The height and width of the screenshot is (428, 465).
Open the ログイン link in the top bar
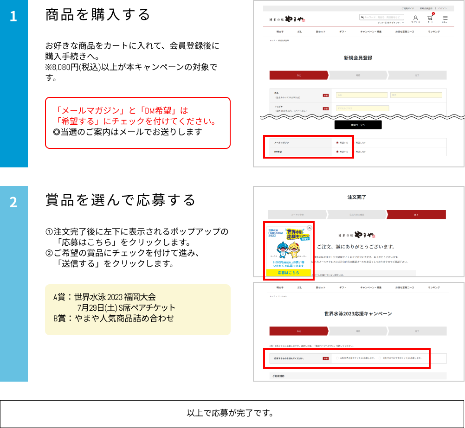pos(442,9)
